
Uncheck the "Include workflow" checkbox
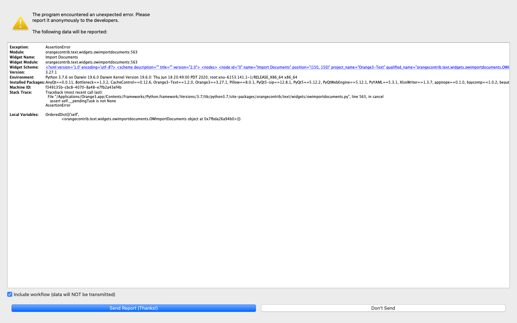pyautogui.click(x=10, y=294)
